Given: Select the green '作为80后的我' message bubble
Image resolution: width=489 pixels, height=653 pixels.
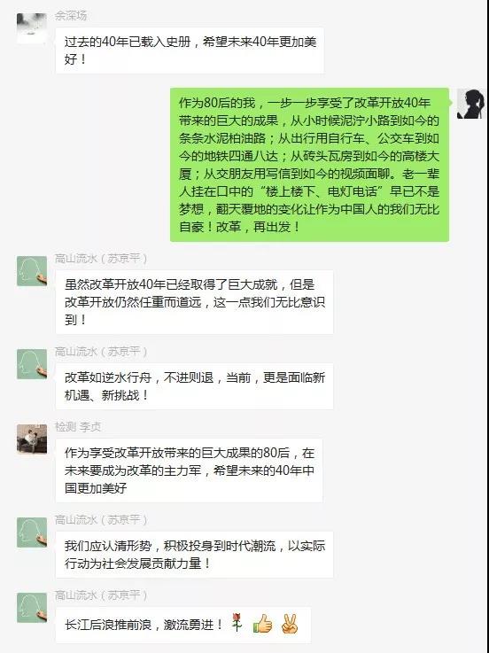Looking at the screenshot, I should [x=309, y=165].
